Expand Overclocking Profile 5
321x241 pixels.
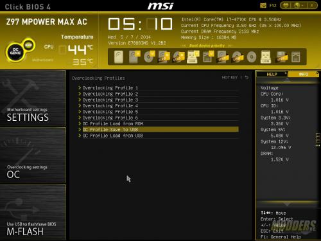[159, 112]
